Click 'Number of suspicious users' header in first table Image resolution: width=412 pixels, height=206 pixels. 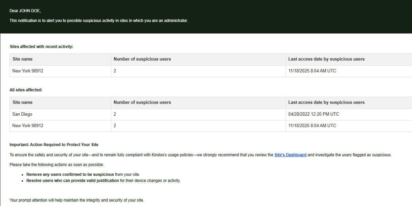(142, 59)
